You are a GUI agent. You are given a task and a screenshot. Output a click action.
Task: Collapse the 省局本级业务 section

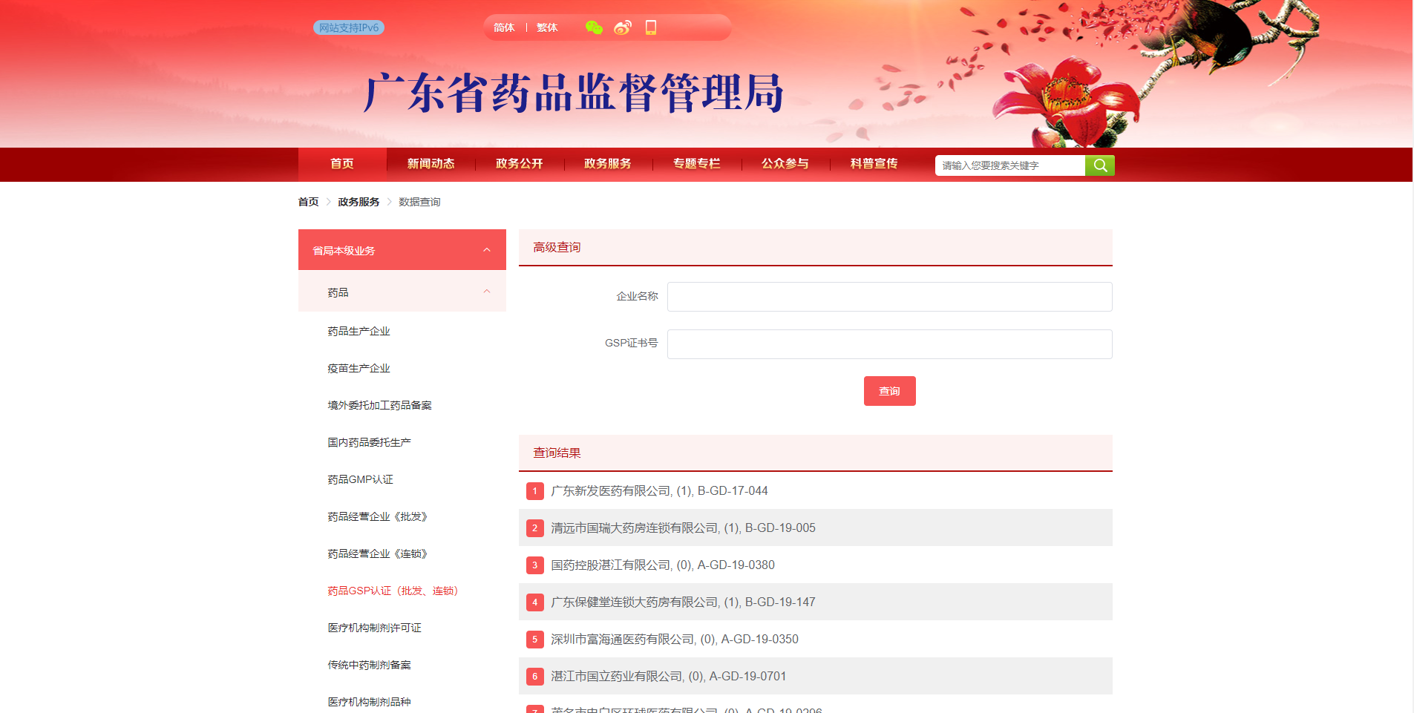pos(487,250)
